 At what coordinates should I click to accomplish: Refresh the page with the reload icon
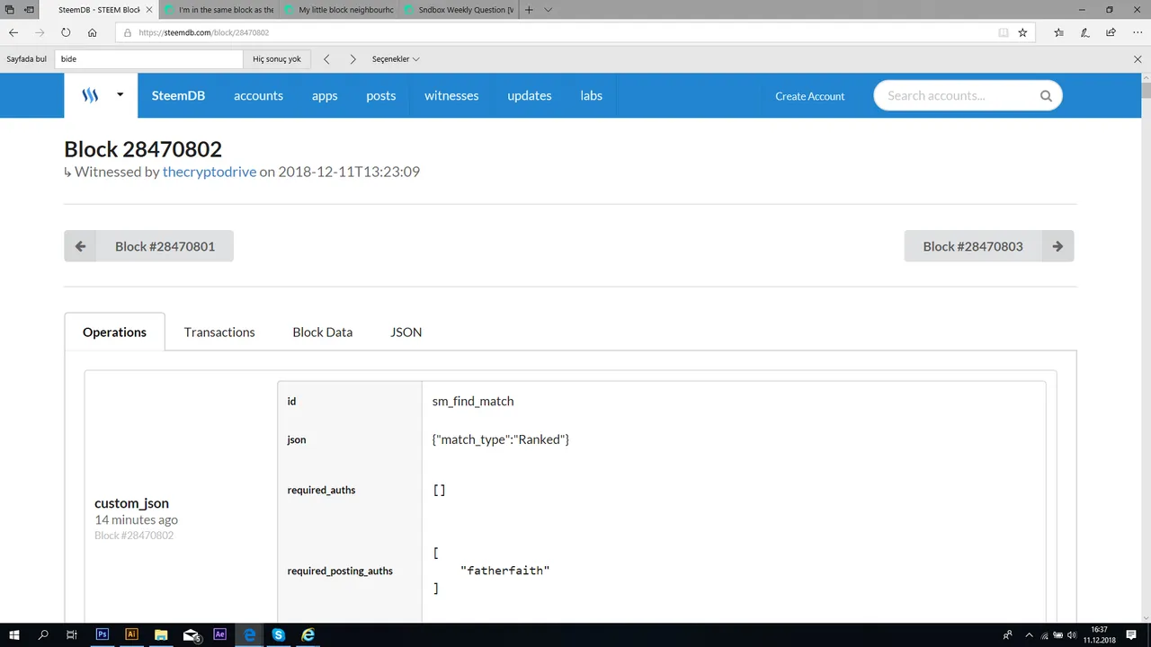[x=66, y=32]
